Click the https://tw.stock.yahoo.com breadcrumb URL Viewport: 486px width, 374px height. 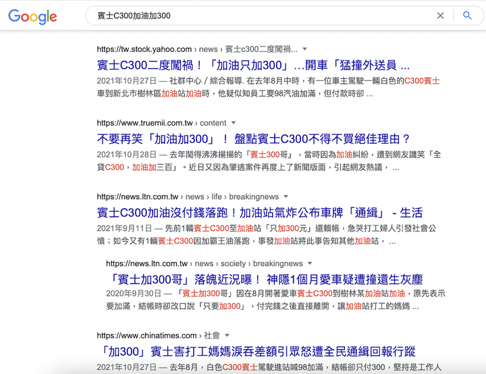[197, 49]
